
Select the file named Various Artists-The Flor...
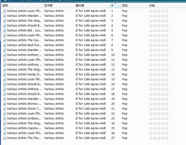coord(24,138)
